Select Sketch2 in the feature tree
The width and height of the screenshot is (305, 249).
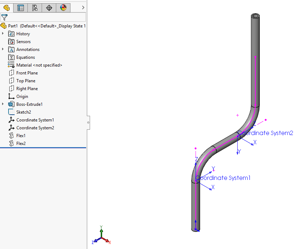click(23, 112)
